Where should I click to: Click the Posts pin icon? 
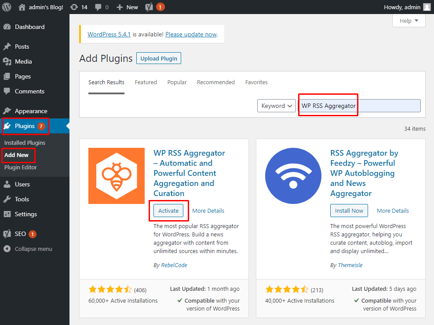click(7, 46)
